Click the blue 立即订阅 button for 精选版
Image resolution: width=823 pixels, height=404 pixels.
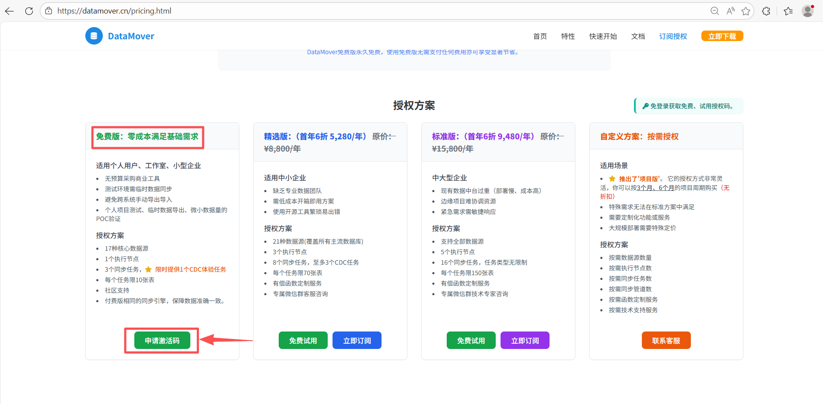click(357, 341)
